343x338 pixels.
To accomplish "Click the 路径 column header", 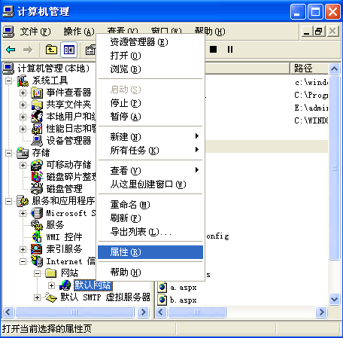I will (309, 69).
